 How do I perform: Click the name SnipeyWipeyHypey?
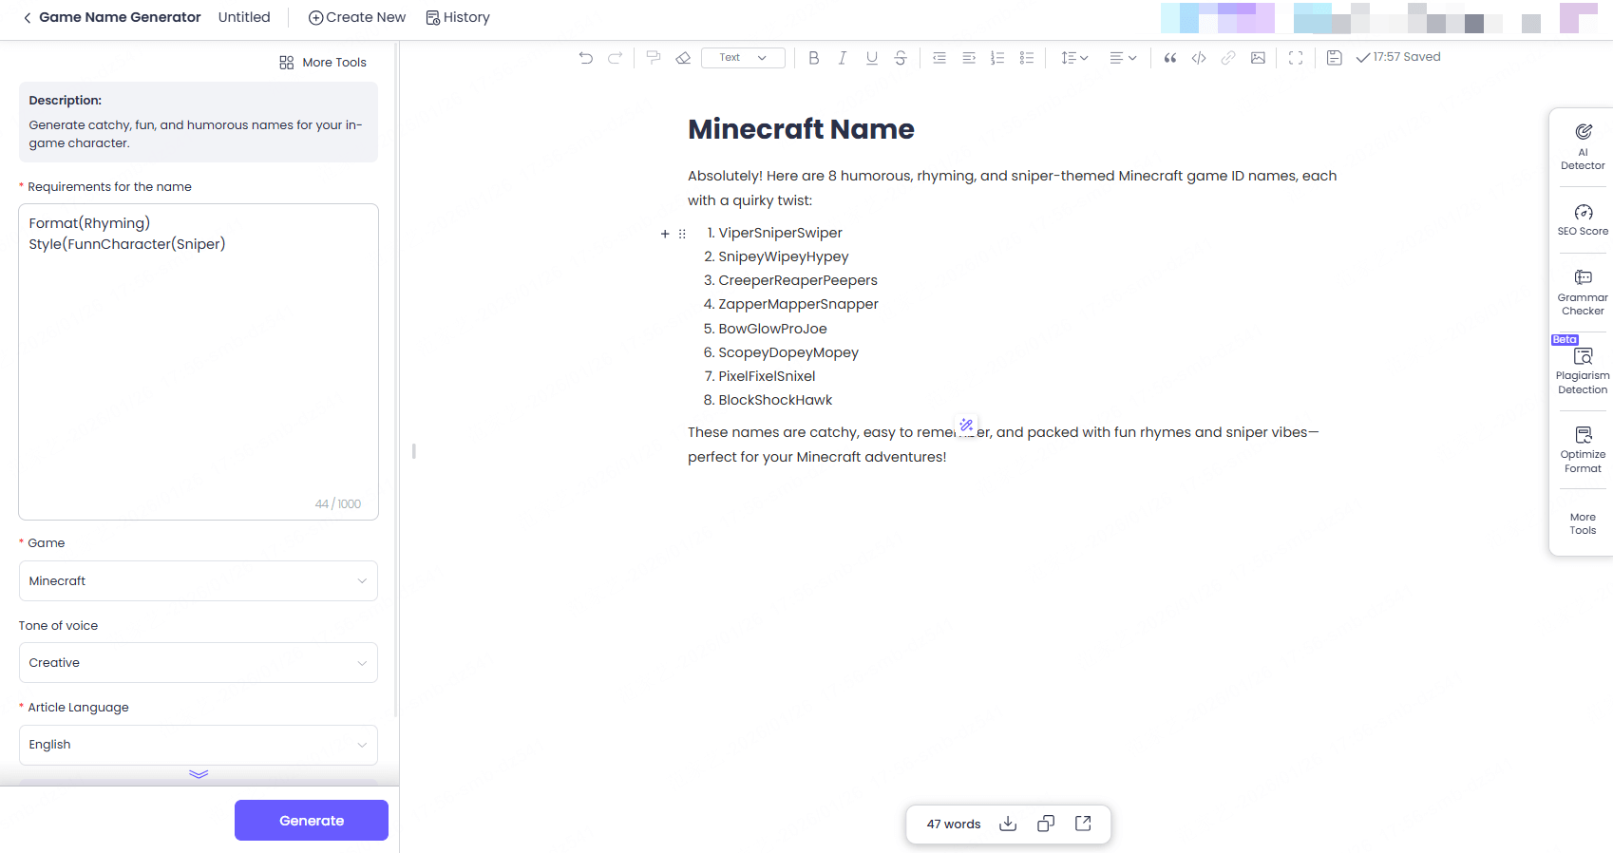pos(784,256)
